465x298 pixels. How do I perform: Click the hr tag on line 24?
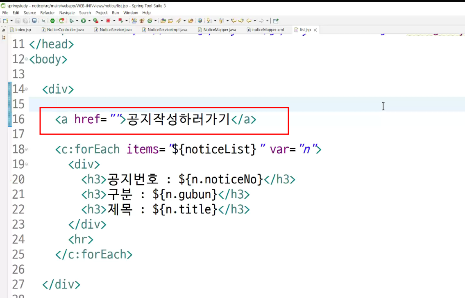[x=81, y=239]
